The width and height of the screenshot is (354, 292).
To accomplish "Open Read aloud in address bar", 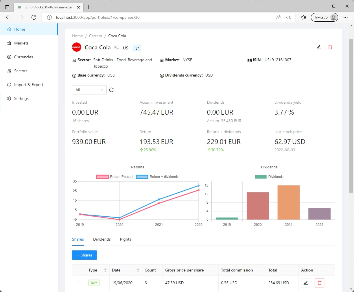I will click(278, 17).
